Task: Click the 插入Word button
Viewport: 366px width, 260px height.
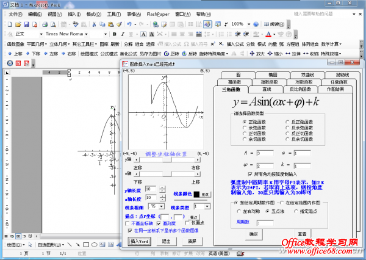Action: pyautogui.click(x=140, y=241)
